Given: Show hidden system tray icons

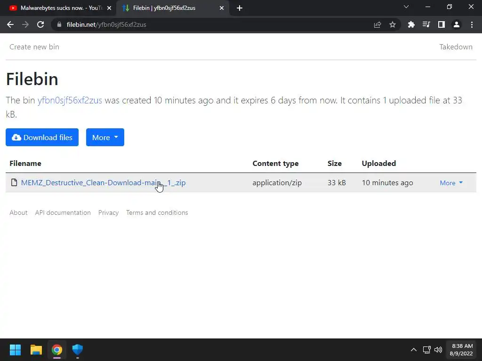Looking at the screenshot, I should point(414,350).
